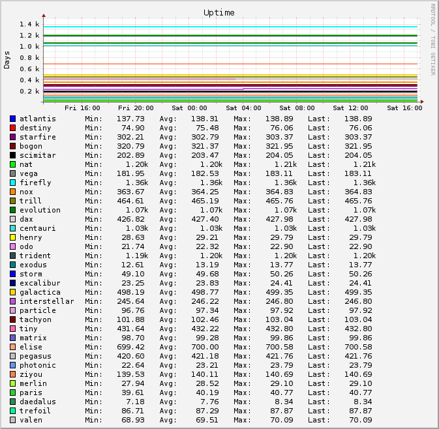Click the 'paris' host name
439x429 pixels.
31,392
